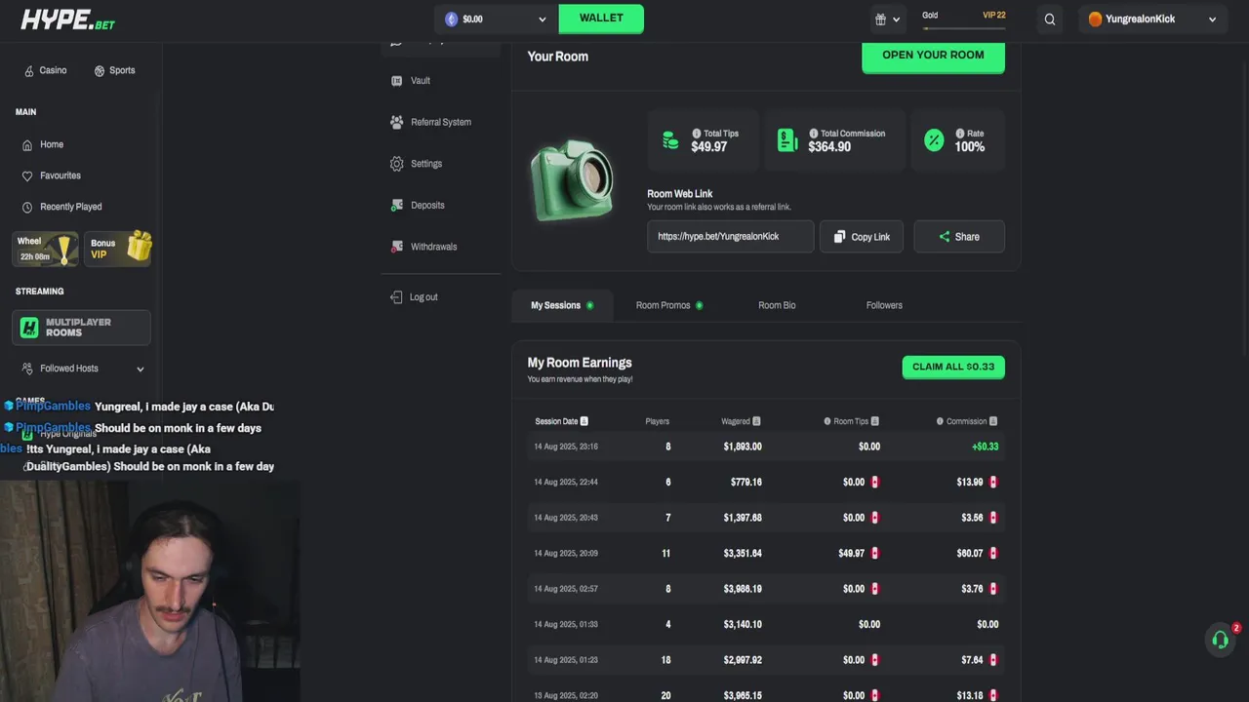1249x702 pixels.
Task: Switch to Room Promos tab
Action: (669, 305)
